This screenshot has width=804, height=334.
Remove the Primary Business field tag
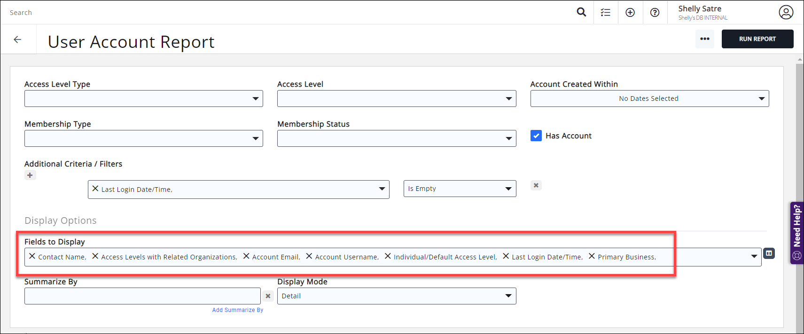pos(592,256)
